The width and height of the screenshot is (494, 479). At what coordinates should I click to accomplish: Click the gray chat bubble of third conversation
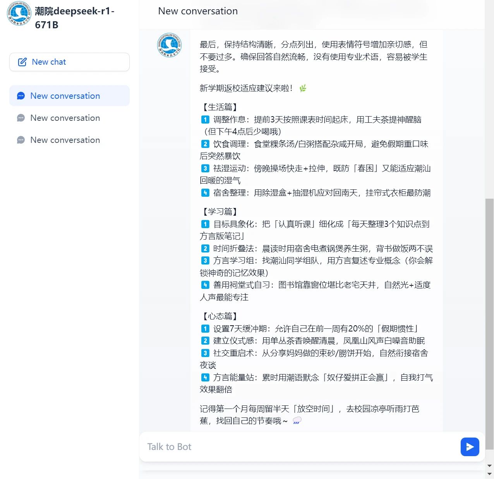click(x=21, y=140)
